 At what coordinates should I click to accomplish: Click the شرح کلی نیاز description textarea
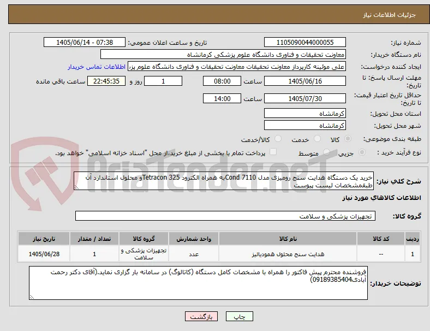pos(224,181)
